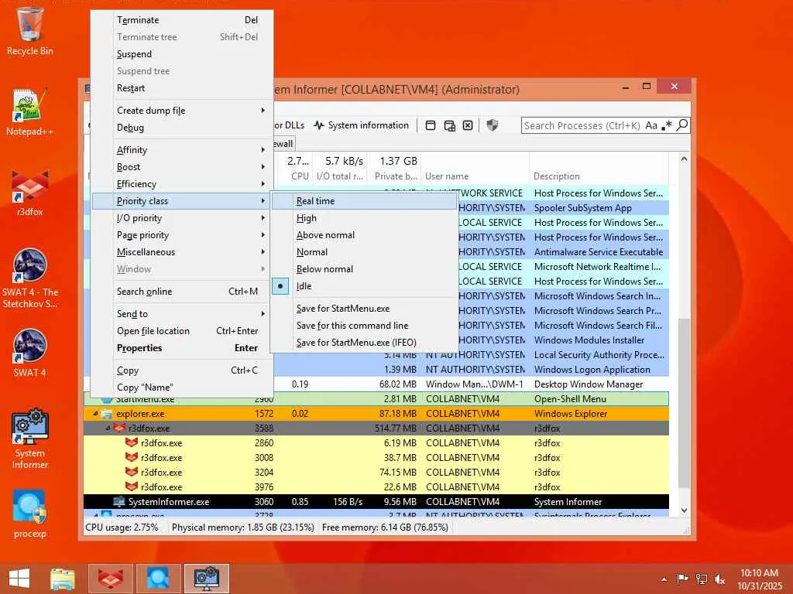This screenshot has width=793, height=594.
Task: Click the SystemInformer.exe process icon
Action: pyautogui.click(x=118, y=501)
